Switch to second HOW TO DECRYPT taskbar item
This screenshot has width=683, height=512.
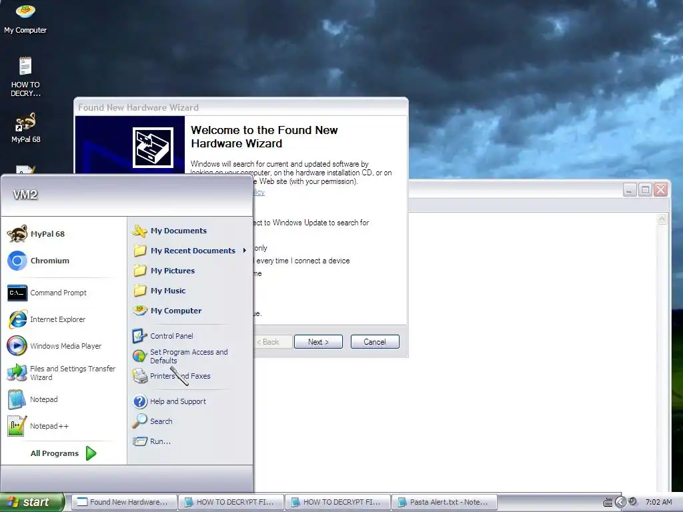click(337, 502)
